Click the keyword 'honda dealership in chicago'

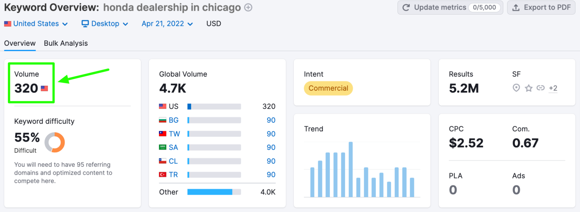pos(172,7)
